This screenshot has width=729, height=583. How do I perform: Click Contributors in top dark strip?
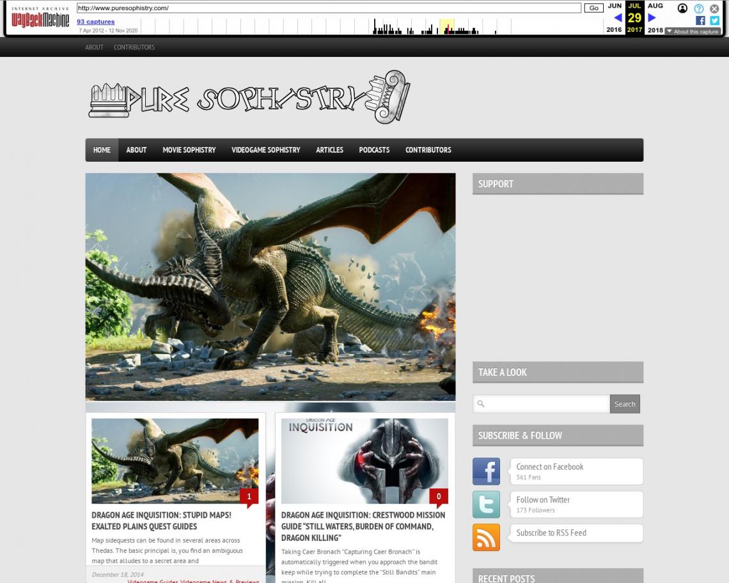click(134, 47)
